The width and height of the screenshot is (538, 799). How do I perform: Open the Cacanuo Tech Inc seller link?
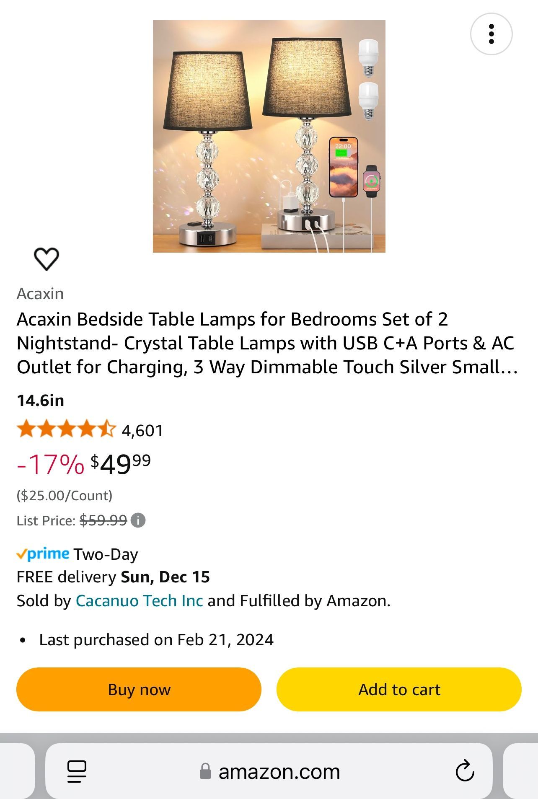tap(139, 601)
